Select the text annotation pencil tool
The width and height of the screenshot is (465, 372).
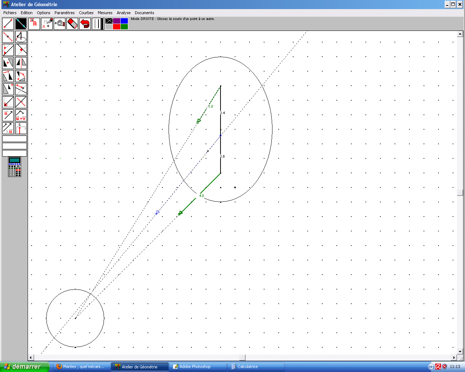tap(47, 24)
